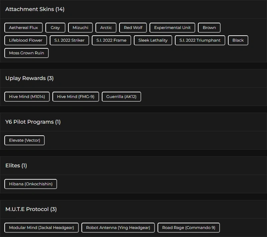Click the Elevate (Vector) tag
267x237 pixels.
(24, 140)
